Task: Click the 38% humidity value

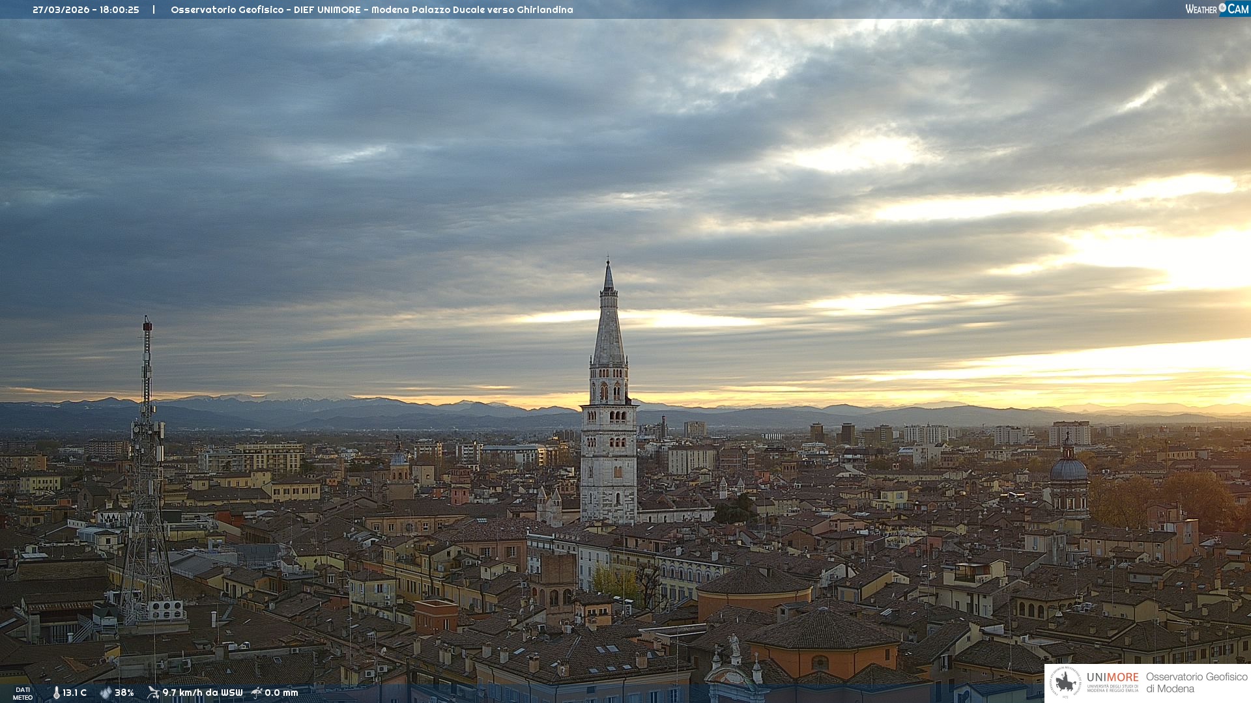Action: pos(124,693)
